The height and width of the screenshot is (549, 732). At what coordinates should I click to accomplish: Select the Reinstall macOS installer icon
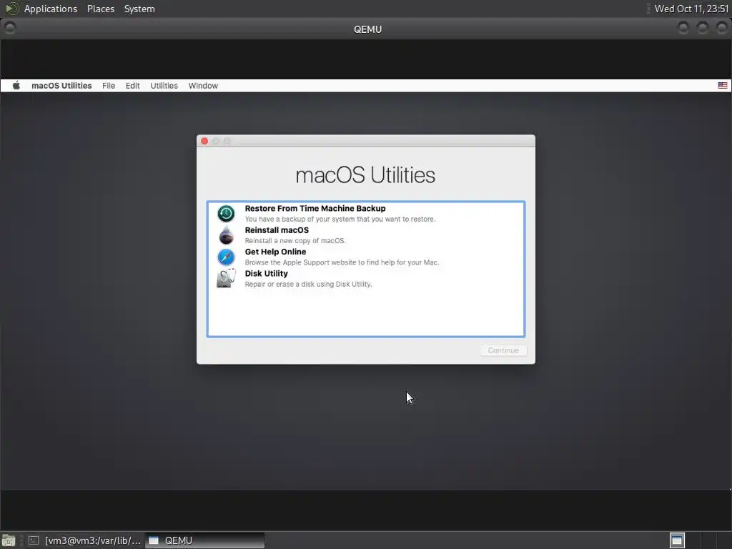226,234
